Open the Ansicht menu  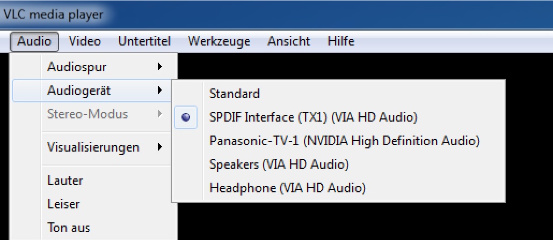coord(289,41)
